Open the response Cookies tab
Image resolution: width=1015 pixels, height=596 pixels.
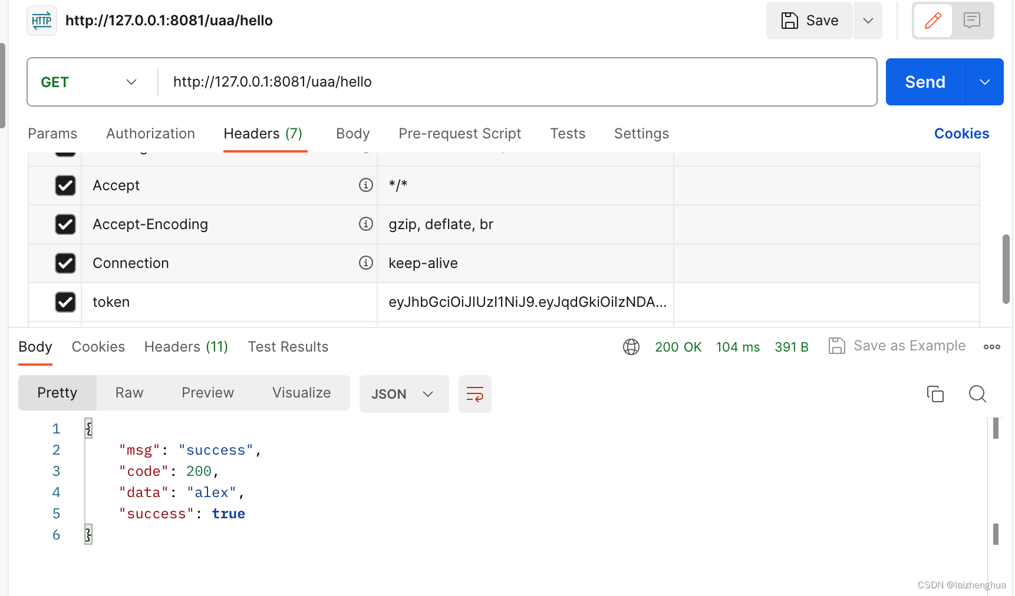[98, 347]
